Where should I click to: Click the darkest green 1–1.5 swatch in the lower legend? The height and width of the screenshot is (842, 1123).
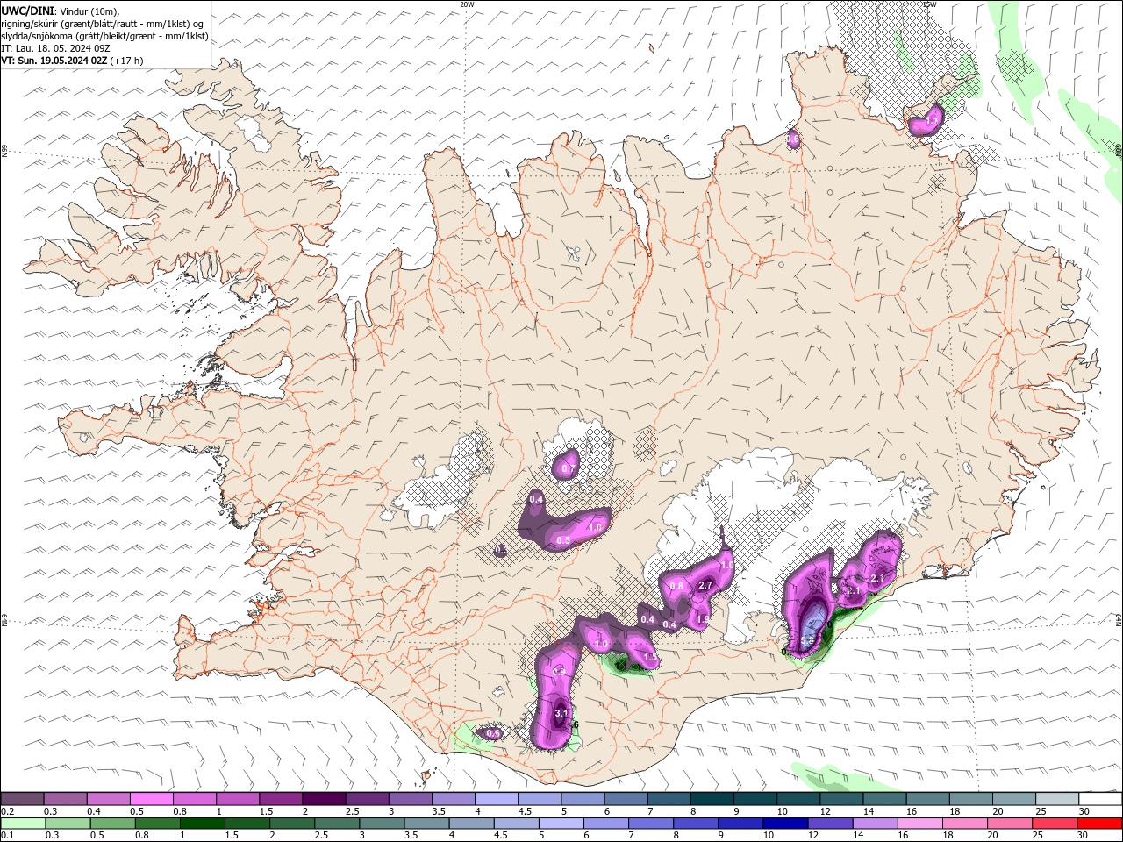[203, 824]
